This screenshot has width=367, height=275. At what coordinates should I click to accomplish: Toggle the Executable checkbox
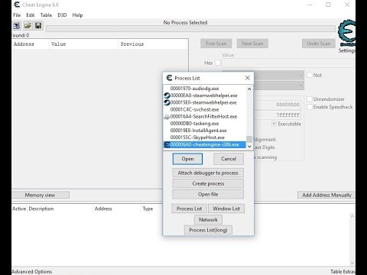pyautogui.click(x=274, y=124)
